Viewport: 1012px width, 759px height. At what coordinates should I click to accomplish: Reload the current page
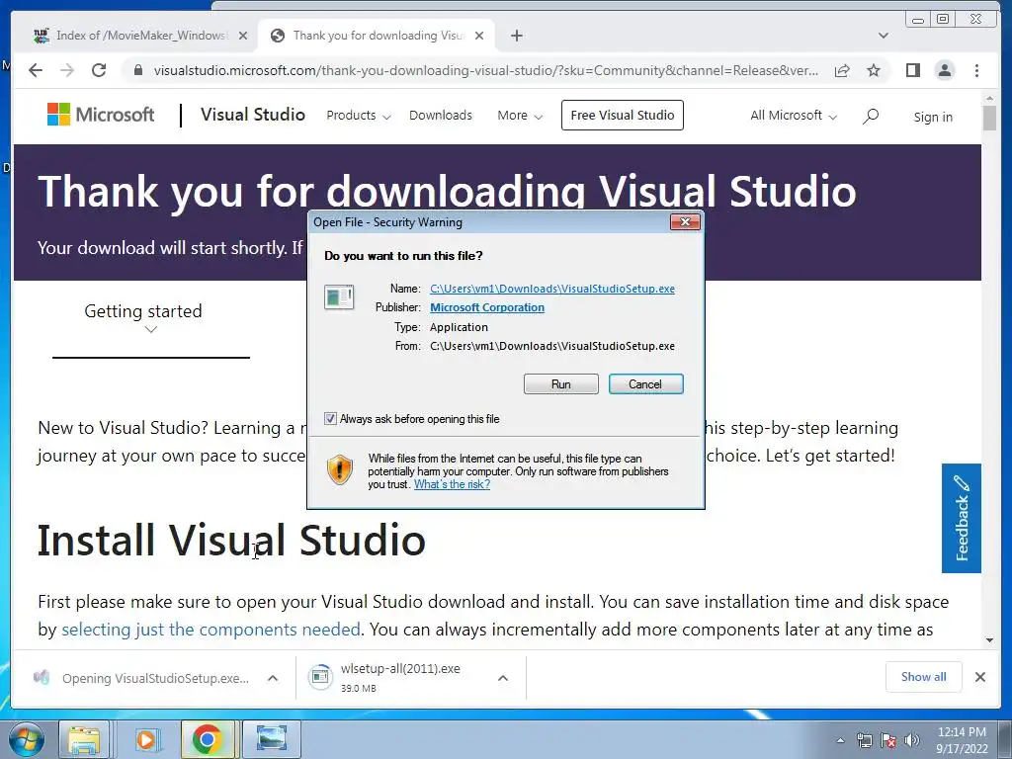coord(99,70)
